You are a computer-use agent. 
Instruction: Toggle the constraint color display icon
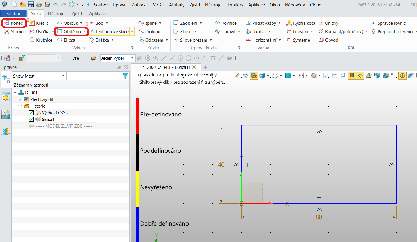click(351, 76)
